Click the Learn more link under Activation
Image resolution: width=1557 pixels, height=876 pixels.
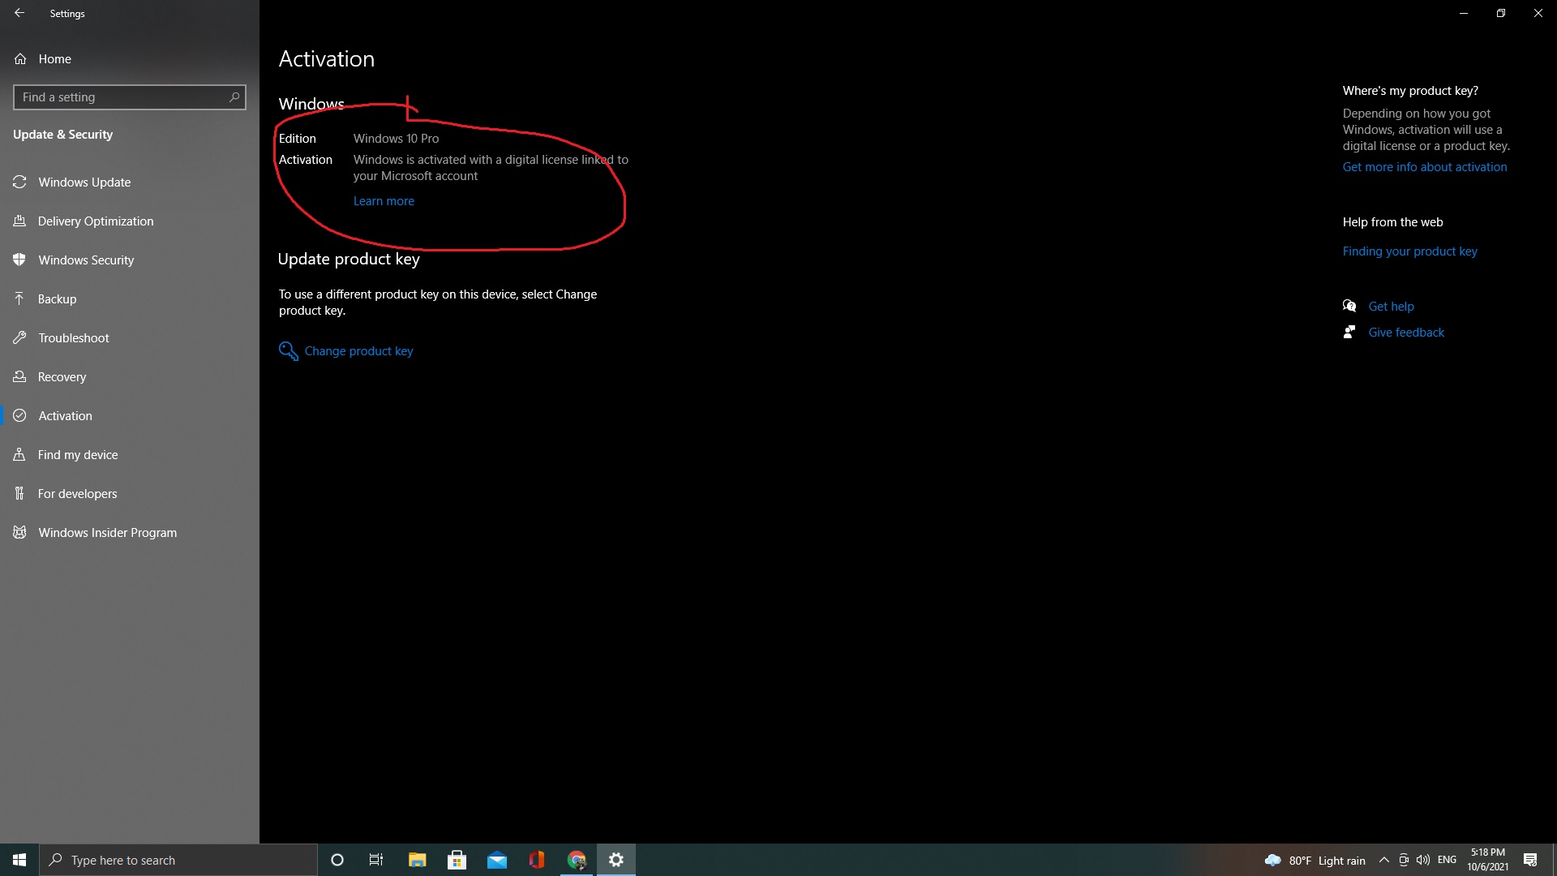point(384,201)
